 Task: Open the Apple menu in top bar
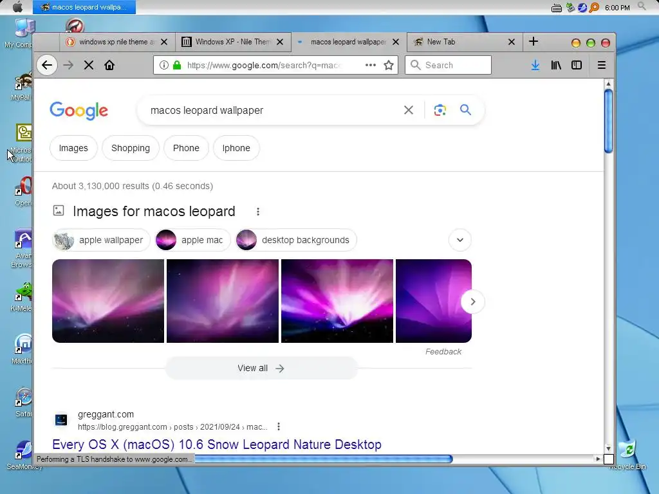click(17, 7)
